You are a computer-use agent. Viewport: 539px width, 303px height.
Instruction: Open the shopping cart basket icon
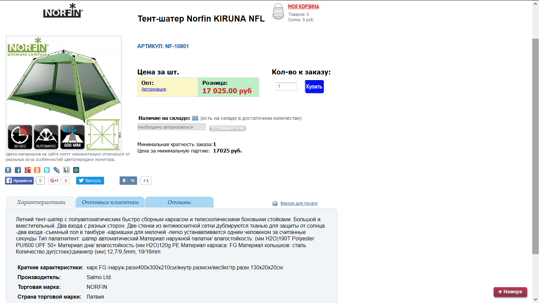coord(278,11)
